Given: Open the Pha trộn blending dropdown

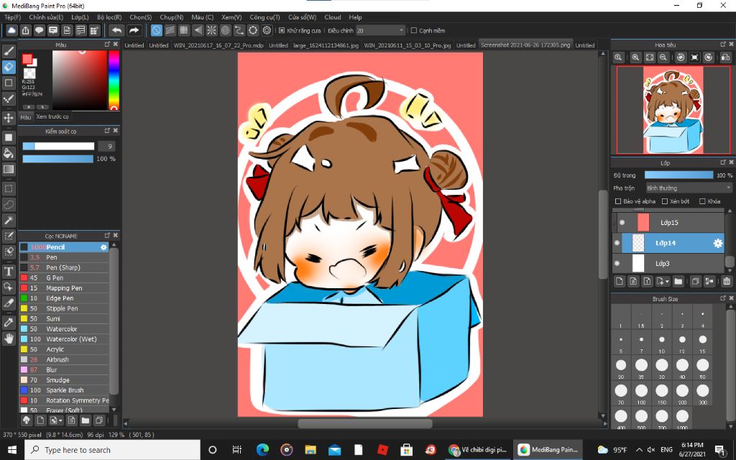Looking at the screenshot, I should (689, 188).
